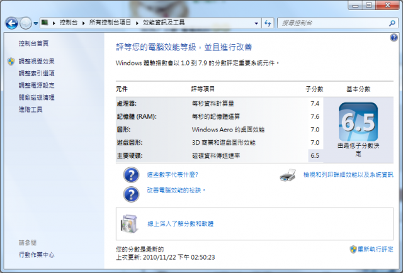Open 調整視覺效果 link

point(37,62)
